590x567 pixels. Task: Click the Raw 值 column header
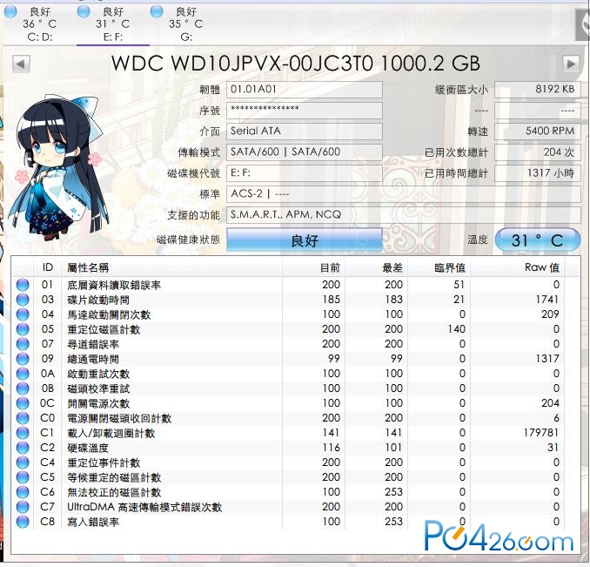click(x=518, y=267)
